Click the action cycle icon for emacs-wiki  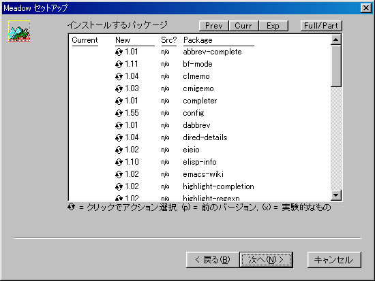coord(119,174)
